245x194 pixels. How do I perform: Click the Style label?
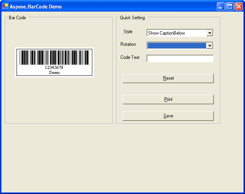(x=128, y=32)
